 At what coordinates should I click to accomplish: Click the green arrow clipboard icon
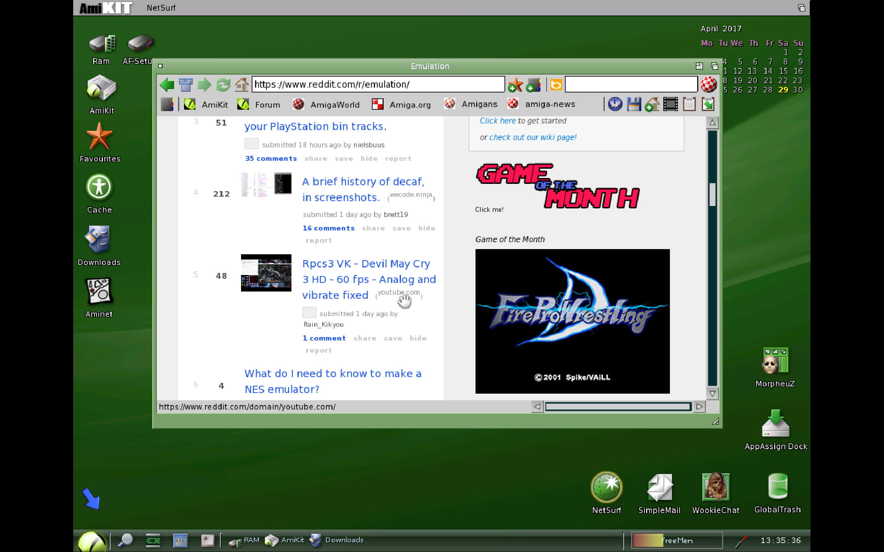click(x=708, y=104)
